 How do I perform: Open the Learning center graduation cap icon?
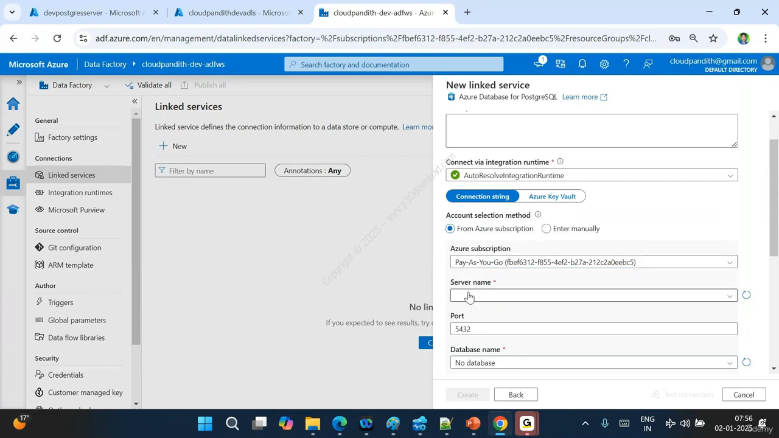point(13,209)
